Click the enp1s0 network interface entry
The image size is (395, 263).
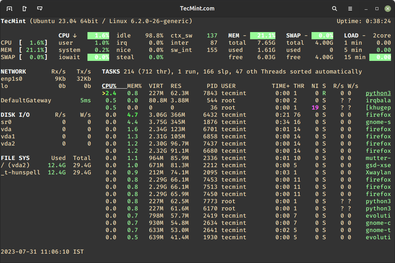12,79
